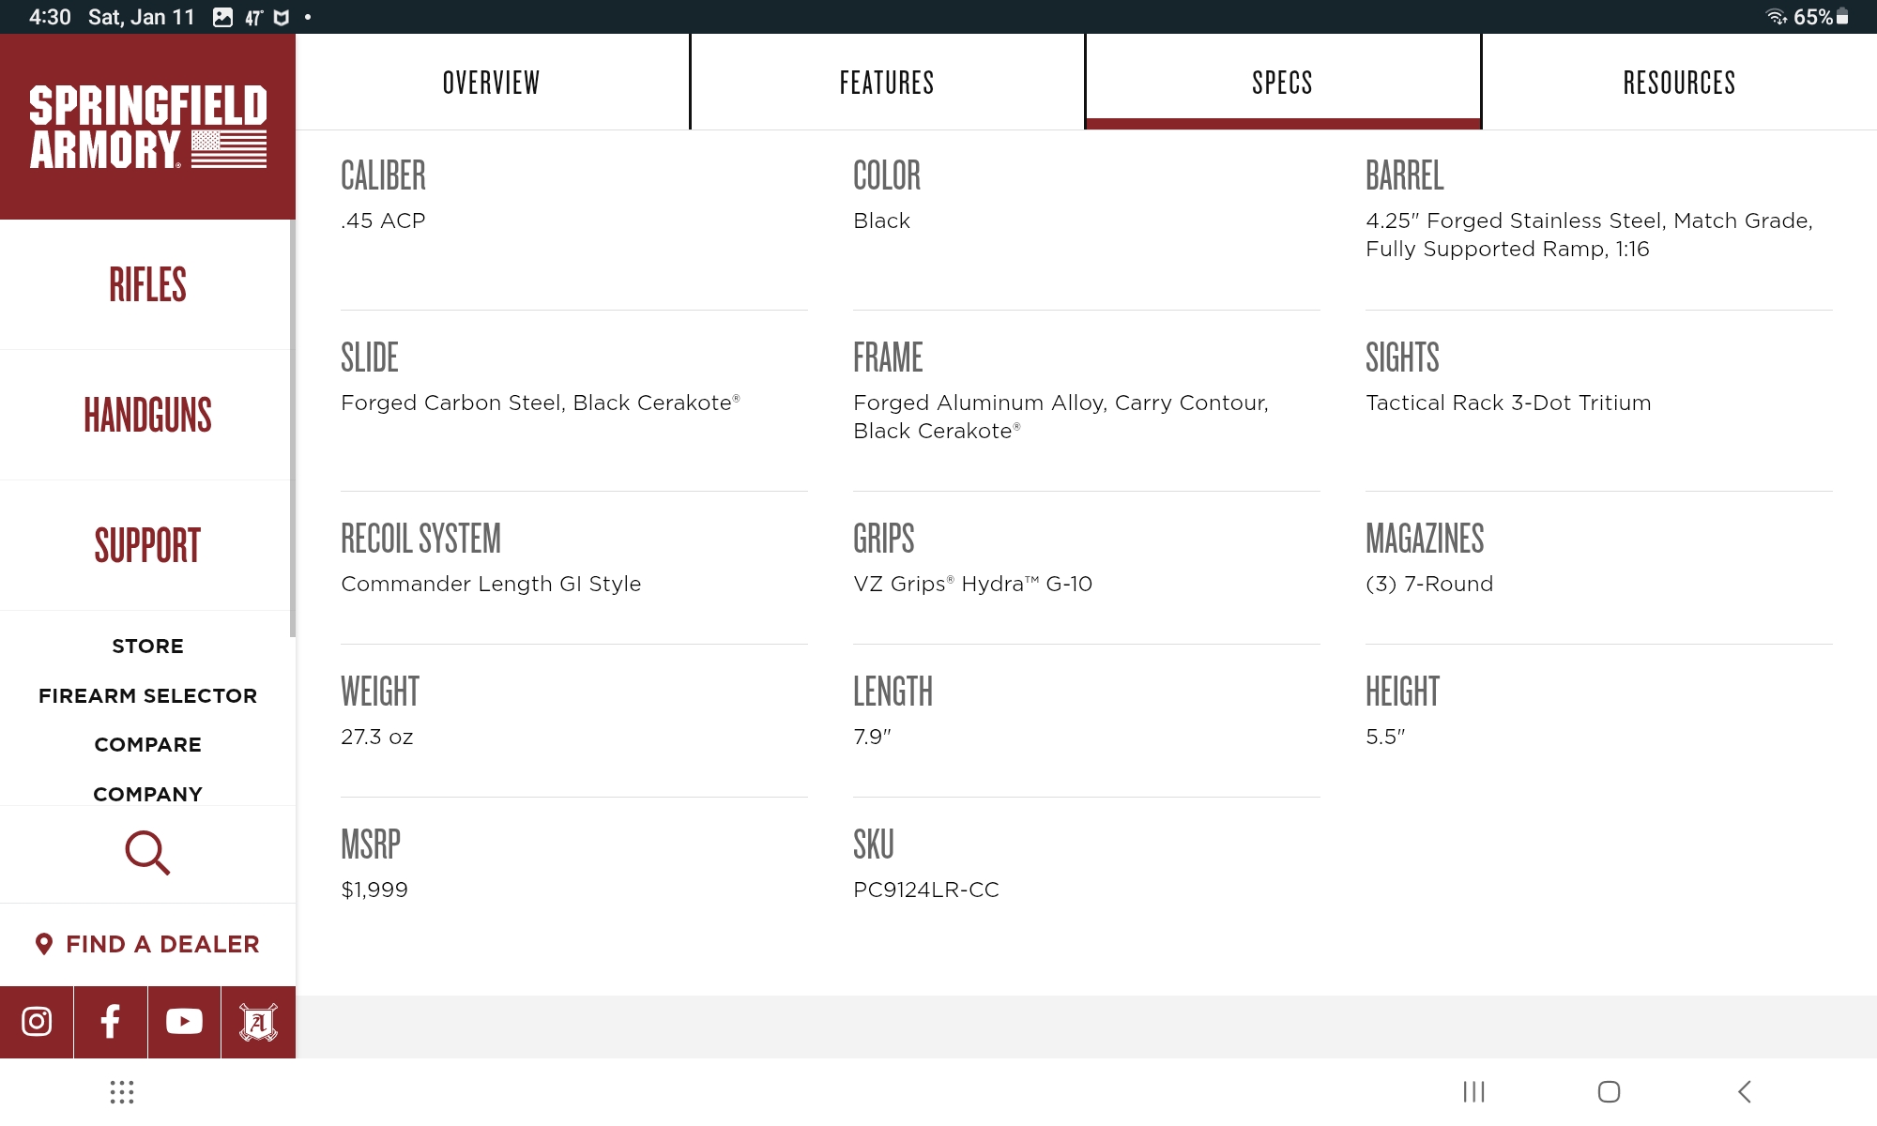
Task: Click the RECOIL SYSTEM heading
Action: [x=420, y=539]
